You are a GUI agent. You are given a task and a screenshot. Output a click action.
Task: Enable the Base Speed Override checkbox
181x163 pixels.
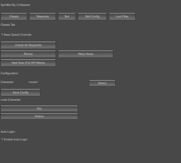(2, 35)
